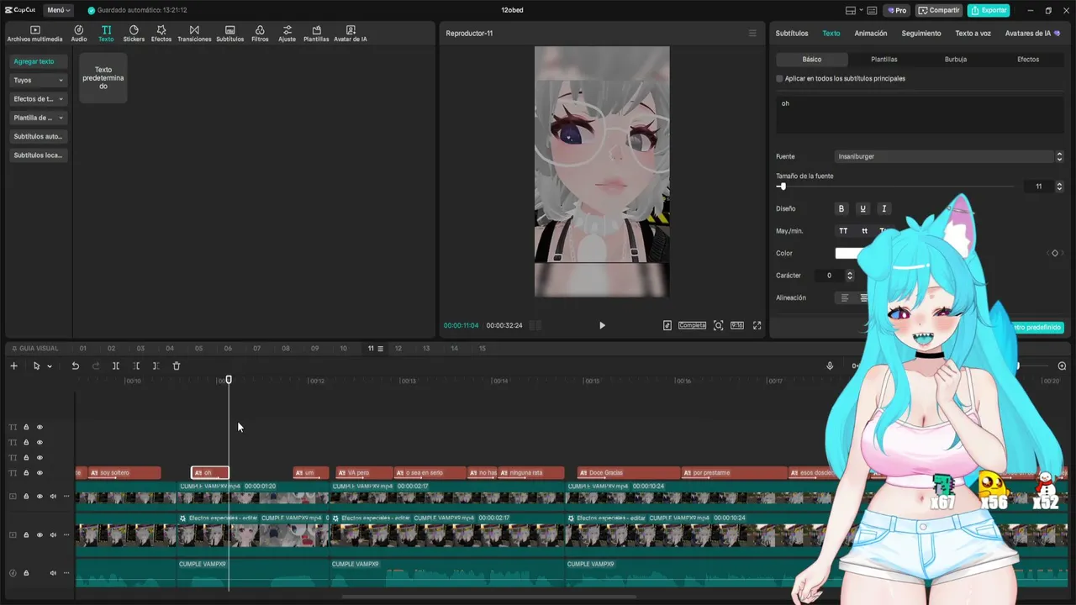Switch to the Burbuja sub-tab
The height and width of the screenshot is (605, 1076).
coord(956,60)
